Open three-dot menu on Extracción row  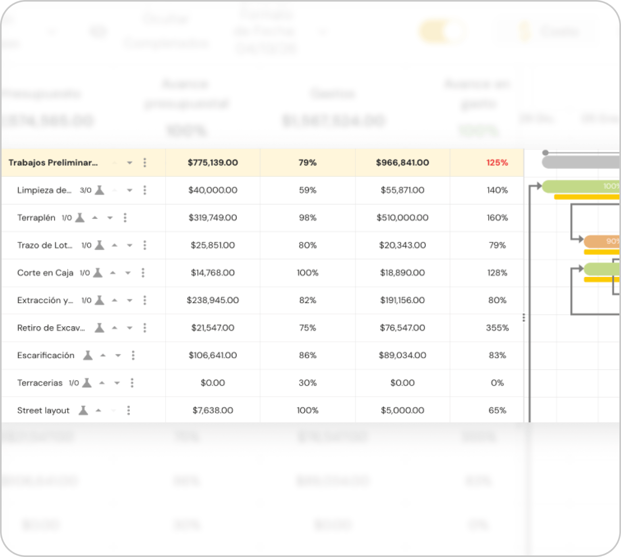tap(145, 300)
